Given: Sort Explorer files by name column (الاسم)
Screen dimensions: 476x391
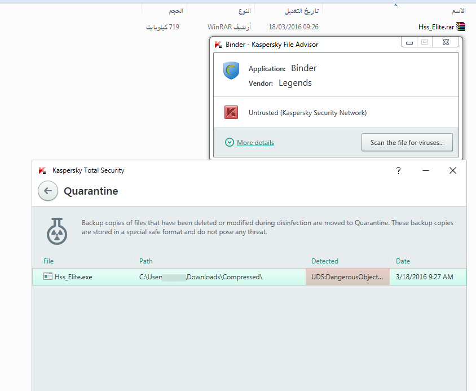Looking at the screenshot, I should (x=459, y=11).
